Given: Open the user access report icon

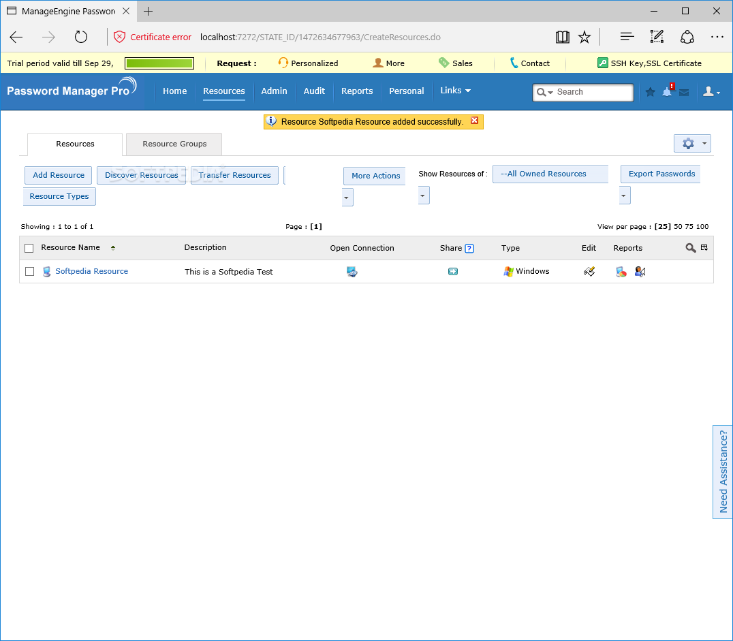Looking at the screenshot, I should coord(640,272).
